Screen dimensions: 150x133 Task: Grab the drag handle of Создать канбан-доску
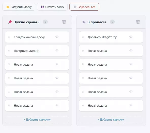pyautogui.click(x=9, y=37)
